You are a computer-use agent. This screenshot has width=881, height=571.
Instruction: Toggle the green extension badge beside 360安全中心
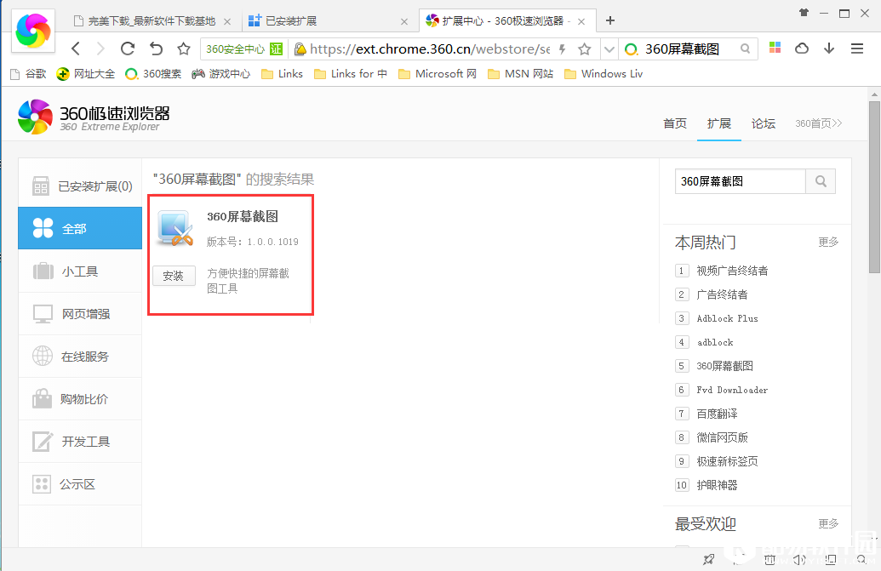click(x=277, y=49)
